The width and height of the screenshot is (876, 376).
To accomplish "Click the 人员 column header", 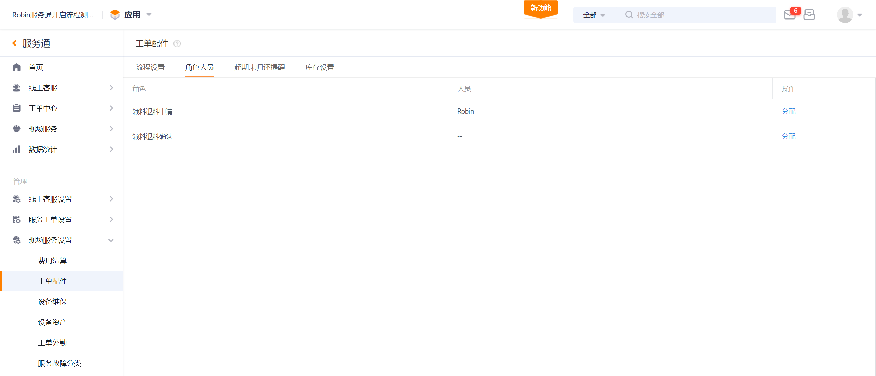I will (x=464, y=89).
